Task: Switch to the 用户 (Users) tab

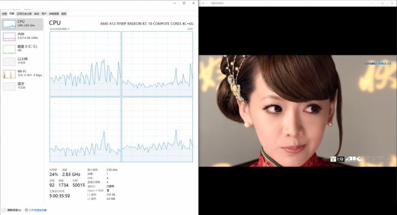Action: pyautogui.click(x=44, y=14)
